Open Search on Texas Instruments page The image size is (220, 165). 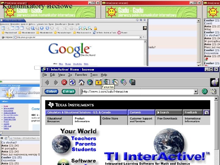coord(169,112)
